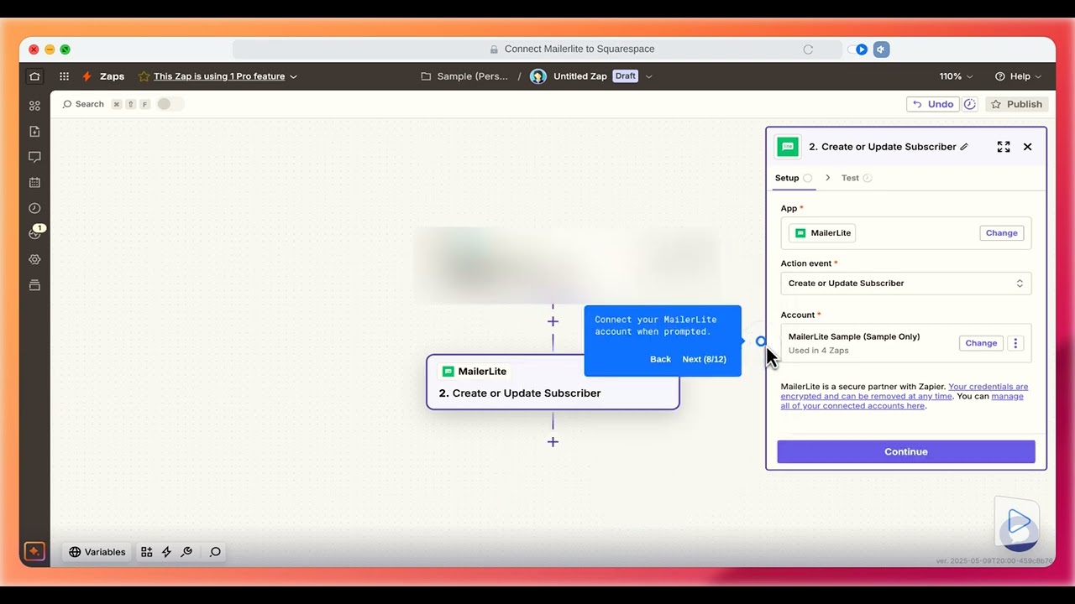Open the Variables button

click(x=97, y=552)
